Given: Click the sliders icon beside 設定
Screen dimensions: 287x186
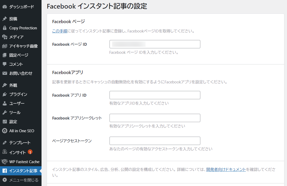Looking at the screenshot, I should click(x=5, y=122).
